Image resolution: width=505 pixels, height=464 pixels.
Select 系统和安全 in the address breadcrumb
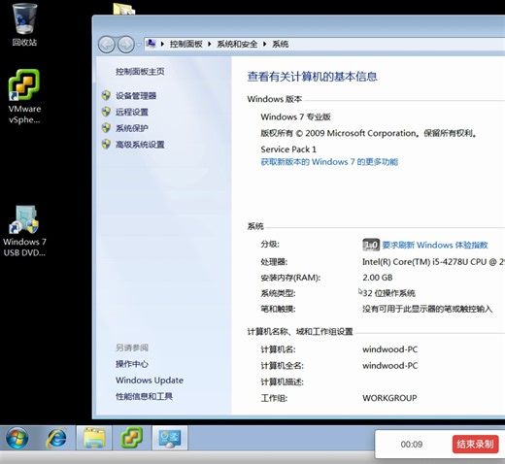tap(237, 44)
